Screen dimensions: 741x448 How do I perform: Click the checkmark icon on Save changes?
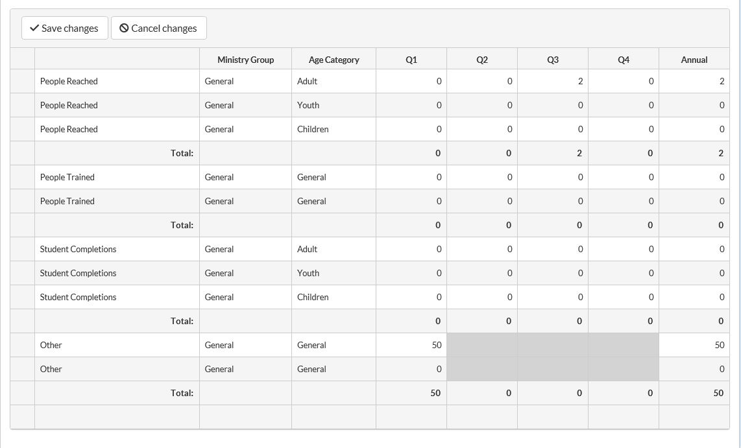point(35,29)
